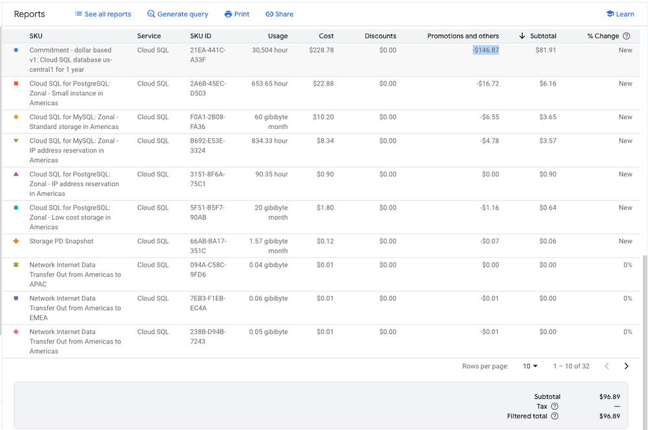This screenshot has height=430, width=648.
Task: Click the Filtered total help icon
Action: click(555, 416)
